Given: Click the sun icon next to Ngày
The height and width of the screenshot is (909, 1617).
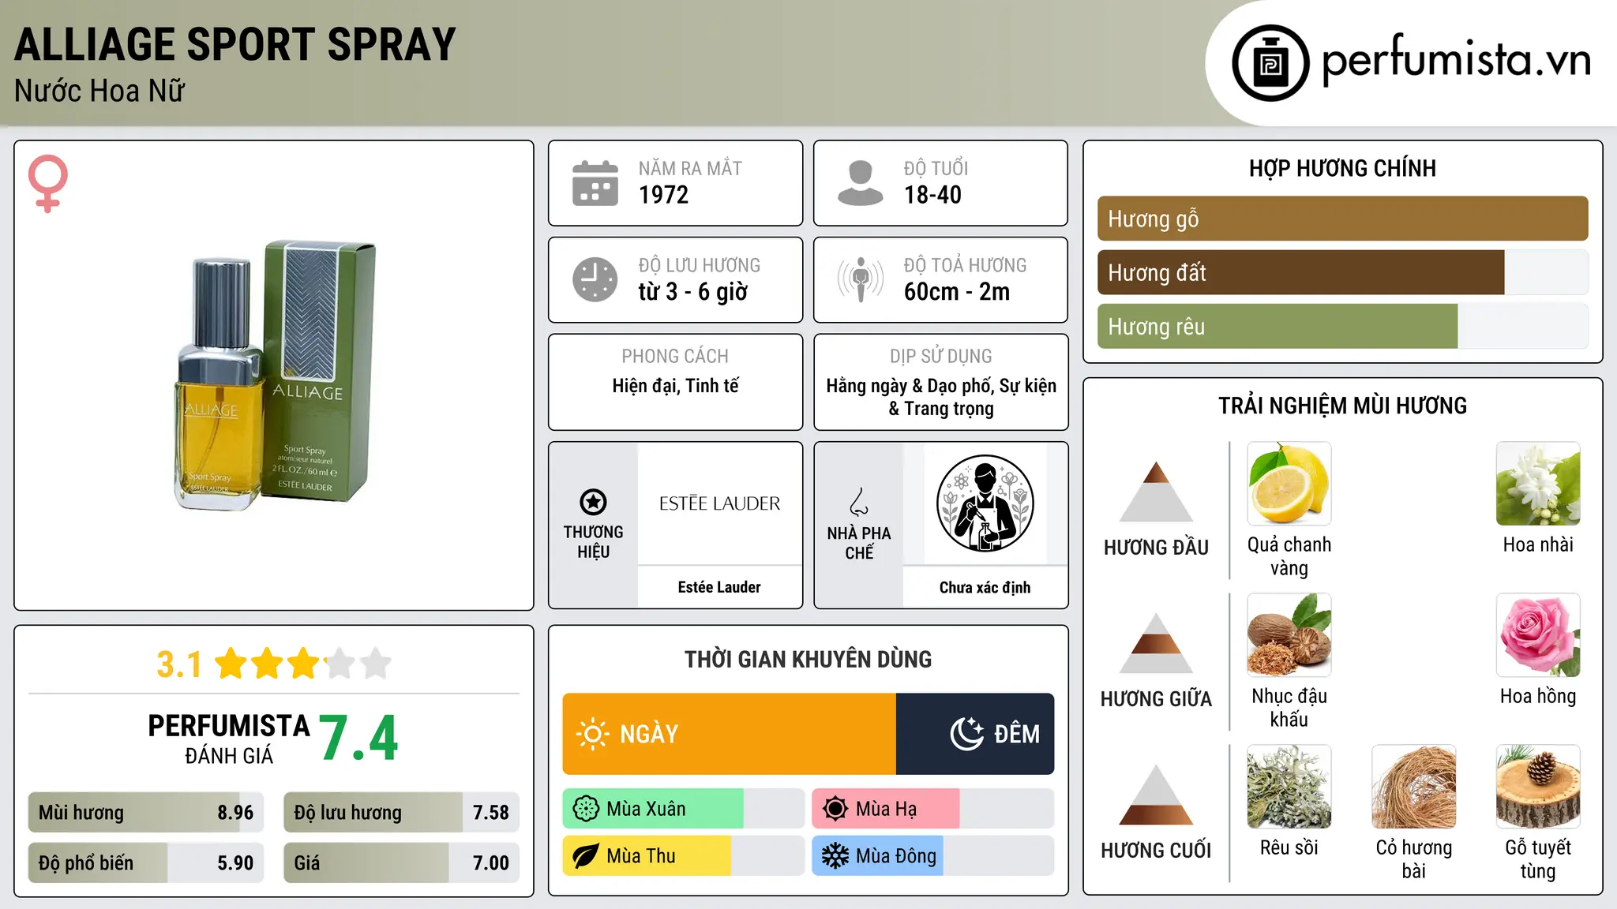Looking at the screenshot, I should (x=592, y=734).
